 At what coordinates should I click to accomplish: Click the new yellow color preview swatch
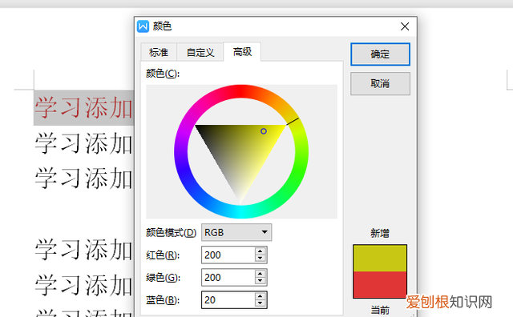[x=380, y=259]
